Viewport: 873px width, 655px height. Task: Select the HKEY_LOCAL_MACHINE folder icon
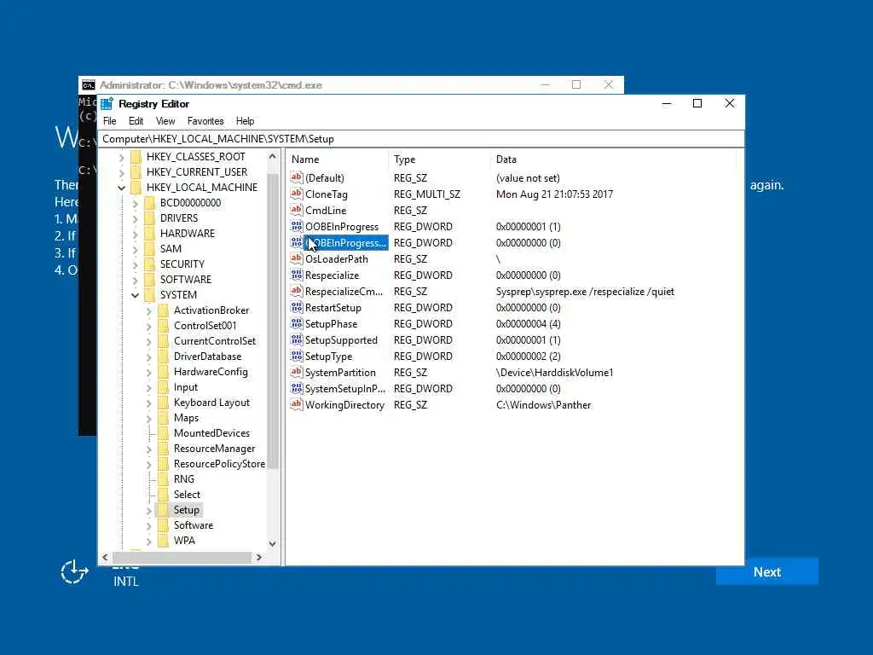[136, 187]
